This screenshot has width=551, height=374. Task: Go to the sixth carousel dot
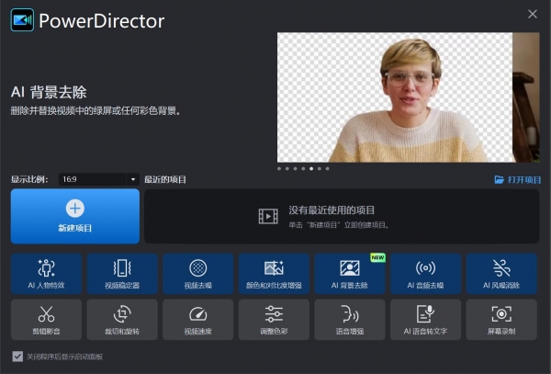320,169
